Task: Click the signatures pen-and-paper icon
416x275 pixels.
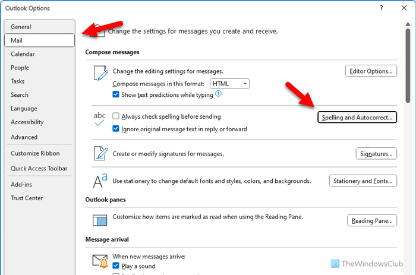Action: [x=99, y=153]
